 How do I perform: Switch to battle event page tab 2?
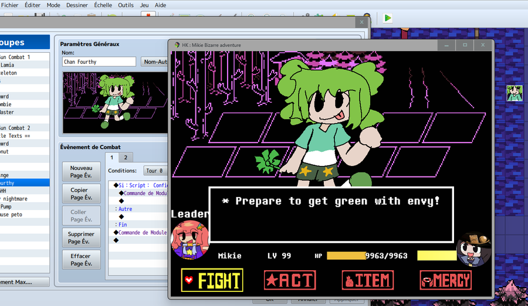pos(126,157)
